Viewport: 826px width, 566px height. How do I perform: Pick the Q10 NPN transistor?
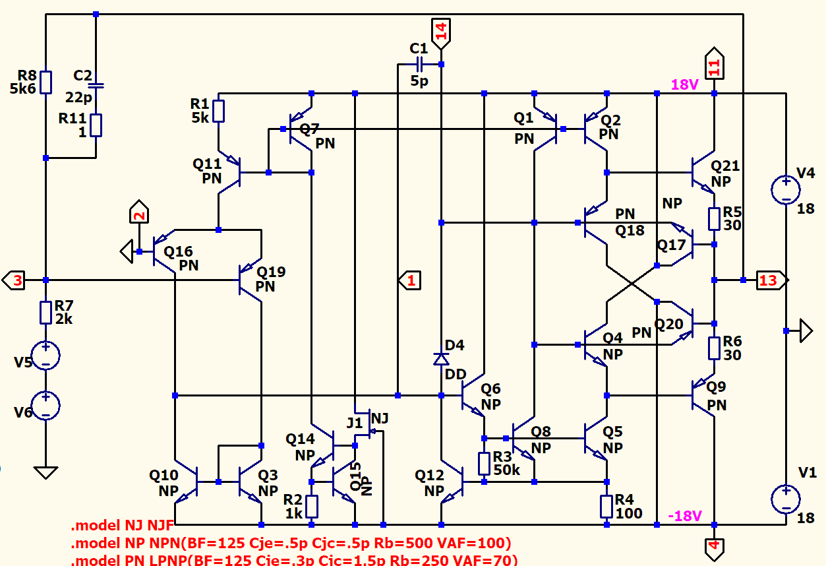(x=187, y=482)
